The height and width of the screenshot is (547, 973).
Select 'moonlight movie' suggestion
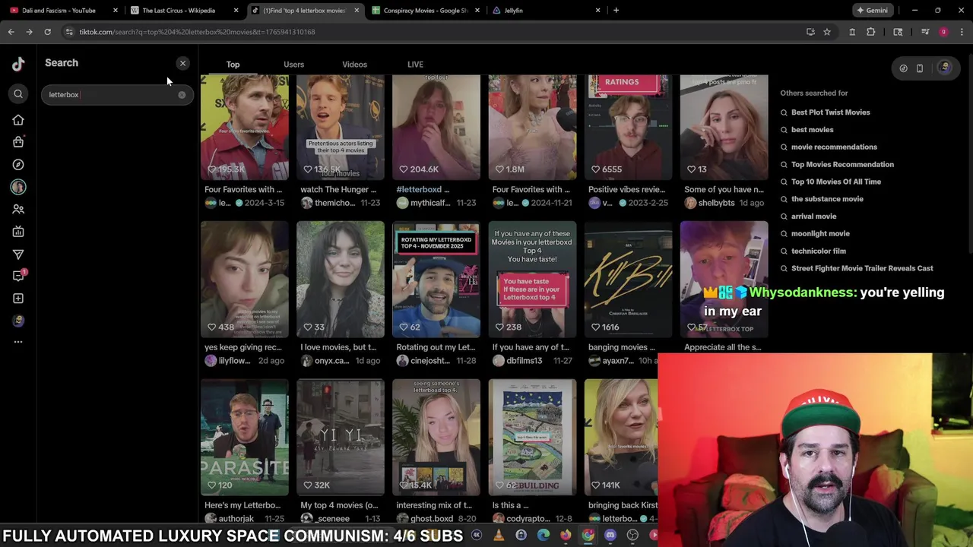point(820,234)
